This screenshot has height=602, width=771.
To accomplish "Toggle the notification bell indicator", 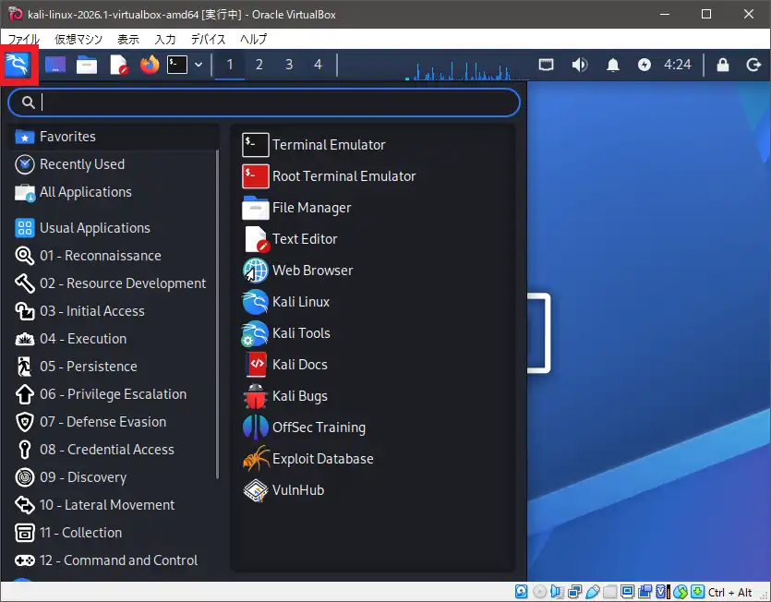I will pyautogui.click(x=613, y=65).
